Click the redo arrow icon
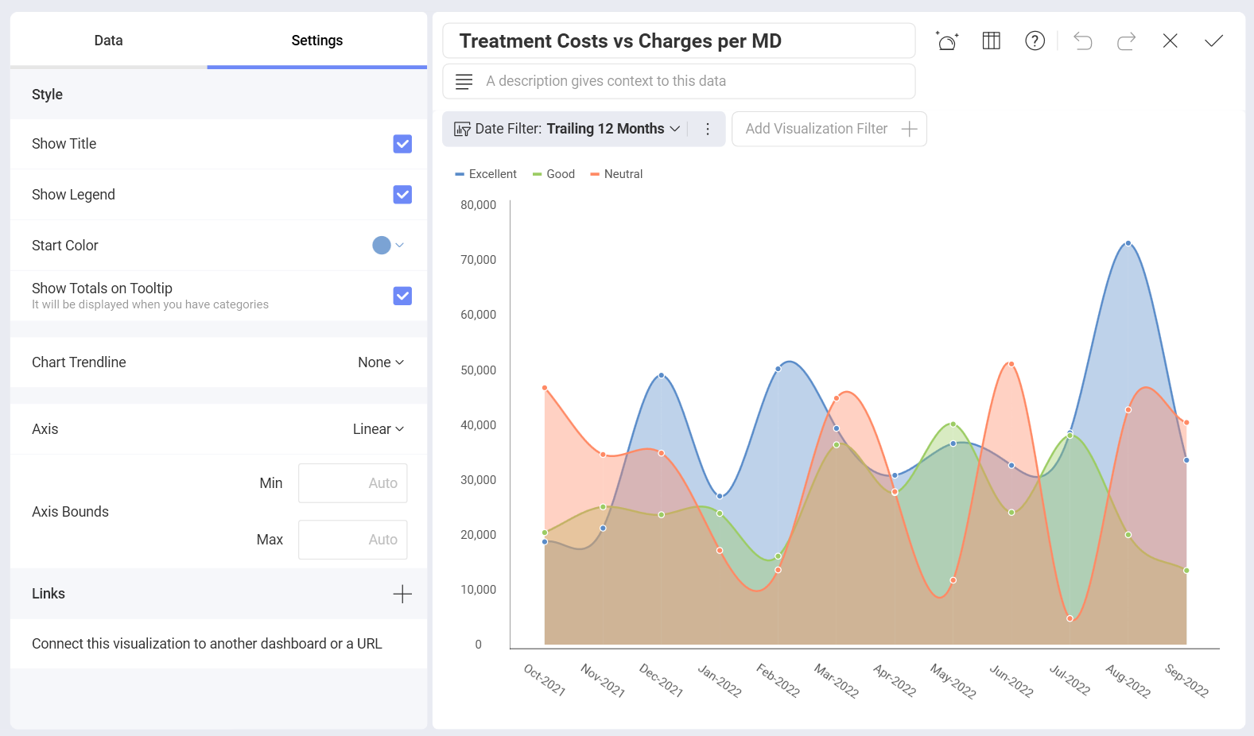The image size is (1254, 736). pos(1126,41)
